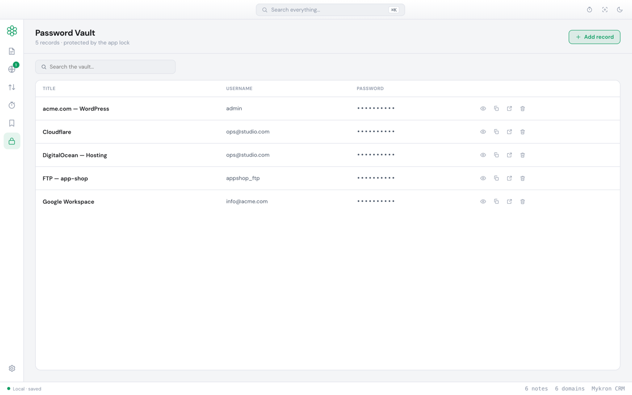This screenshot has width=632, height=395.
Task: Open the Domains globe in sidebar
Action: 12,69
